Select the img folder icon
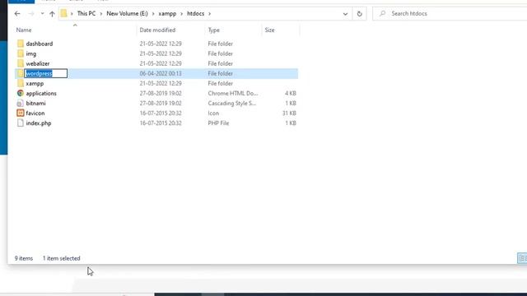The width and height of the screenshot is (527, 296). pyautogui.click(x=21, y=53)
